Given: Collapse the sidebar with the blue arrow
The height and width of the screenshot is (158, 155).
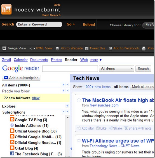Looking at the screenshot, I should click(71, 149).
